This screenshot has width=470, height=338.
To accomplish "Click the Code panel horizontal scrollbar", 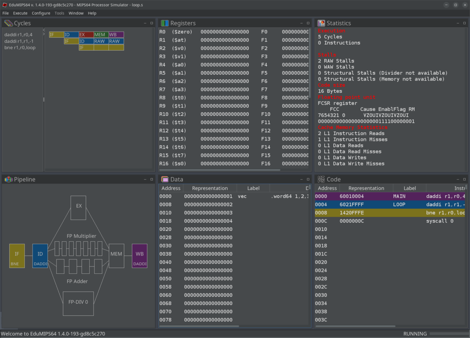I will 355,326.
